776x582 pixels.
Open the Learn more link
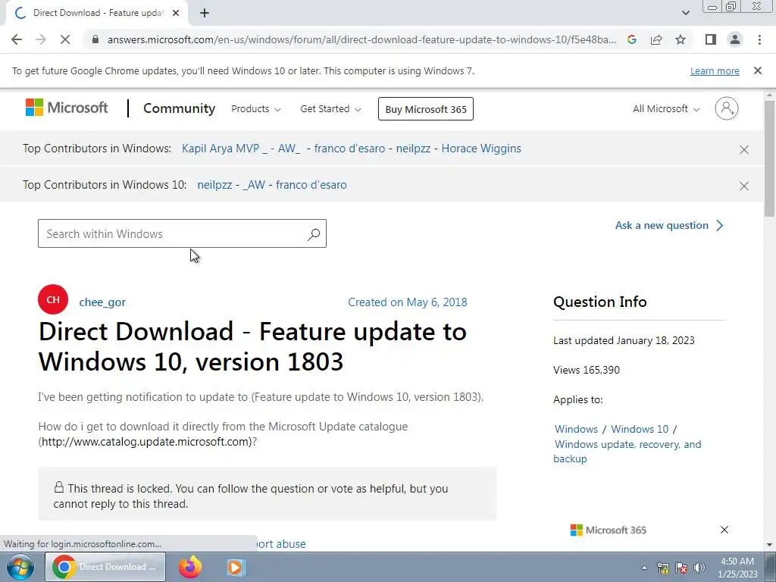pyautogui.click(x=715, y=70)
